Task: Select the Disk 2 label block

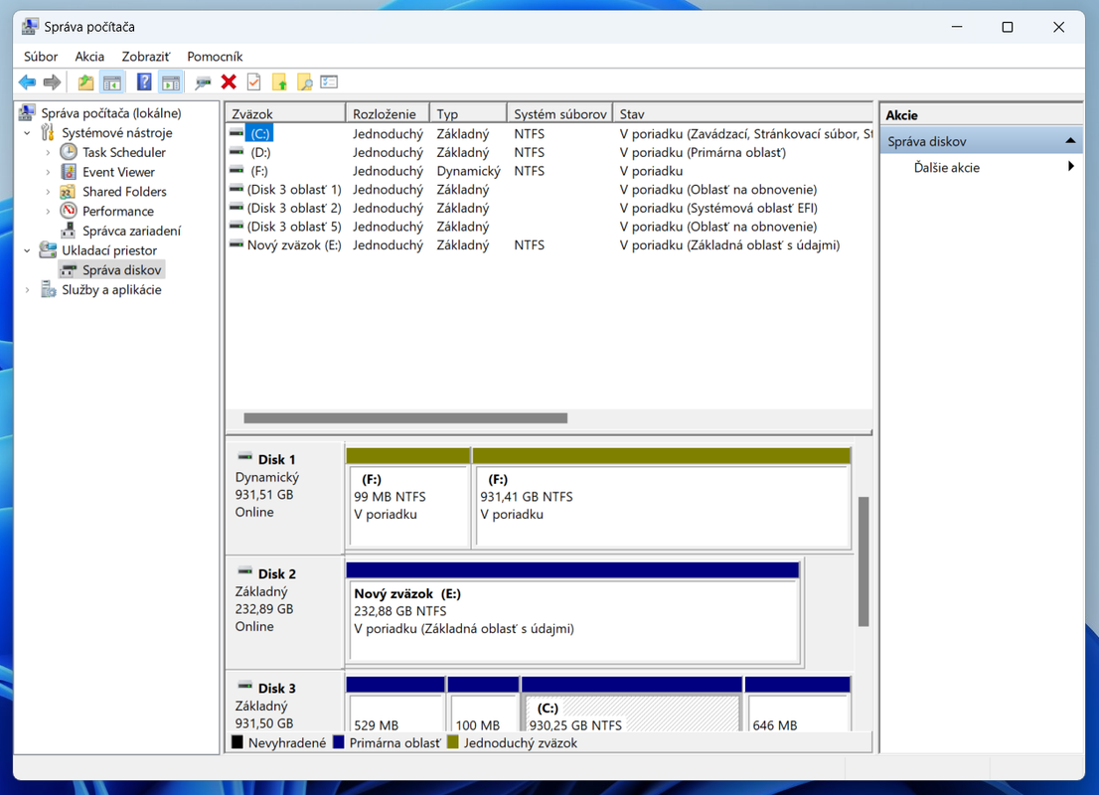Action: 285,613
